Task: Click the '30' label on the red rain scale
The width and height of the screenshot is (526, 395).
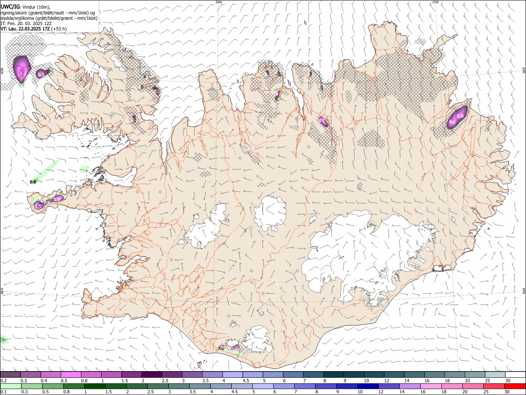Action: [507, 392]
